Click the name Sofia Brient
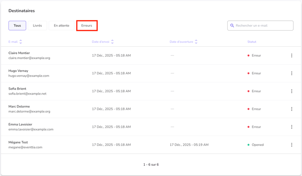This screenshot has height=176, width=302. [17, 89]
